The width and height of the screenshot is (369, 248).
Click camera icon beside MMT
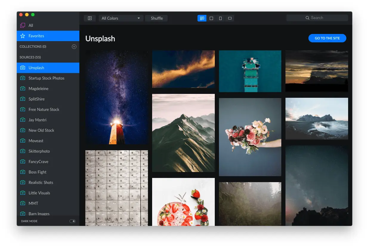tap(23, 203)
